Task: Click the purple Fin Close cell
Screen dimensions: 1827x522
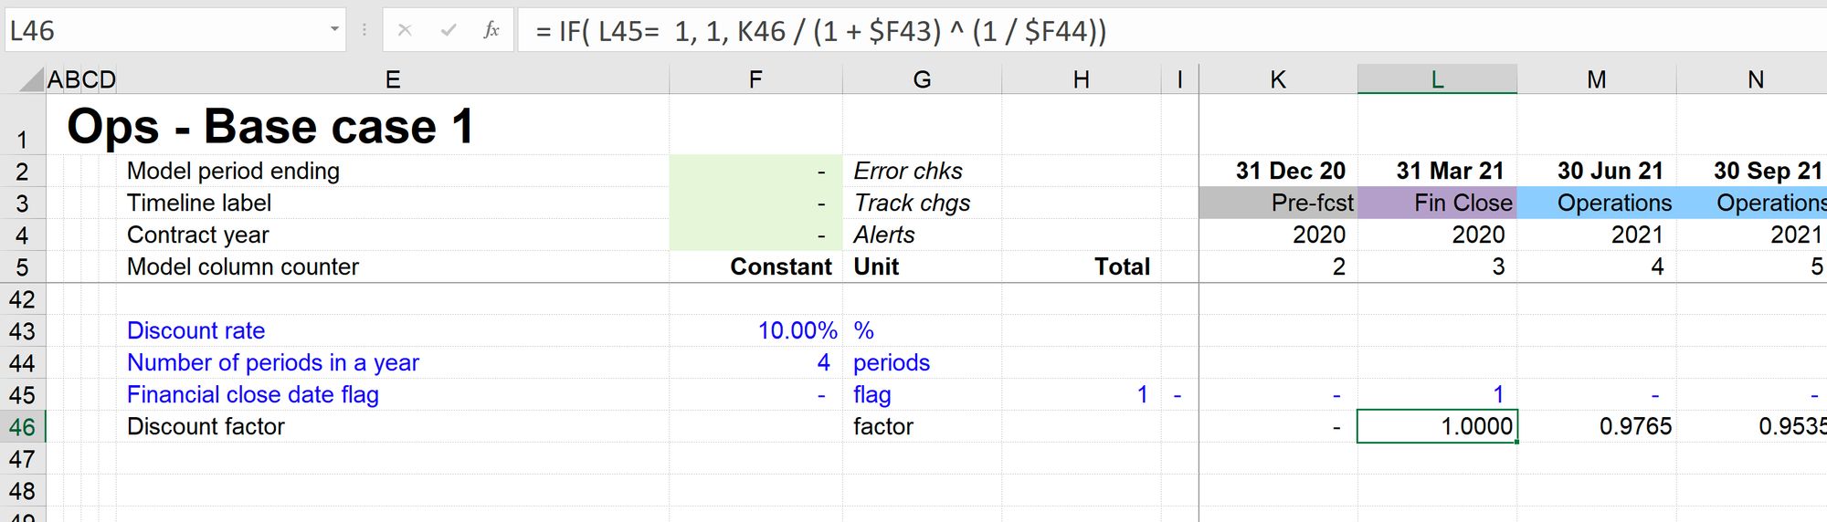Action: (x=1437, y=203)
